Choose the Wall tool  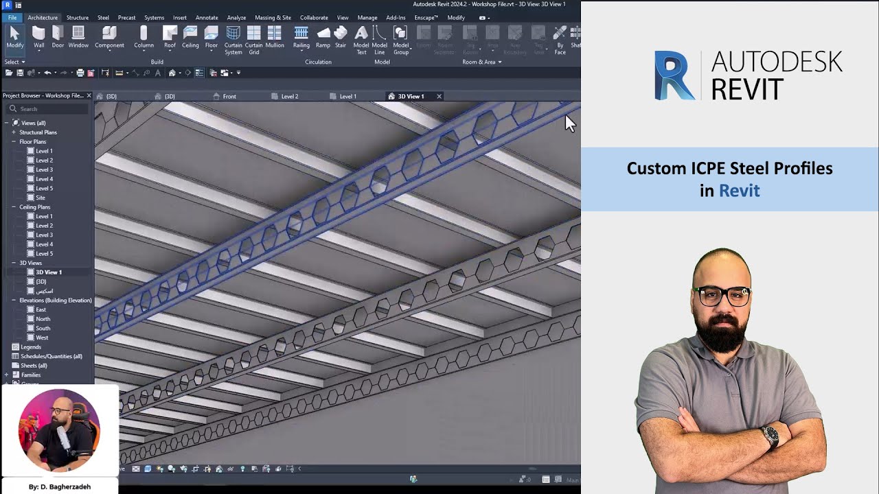(39, 37)
